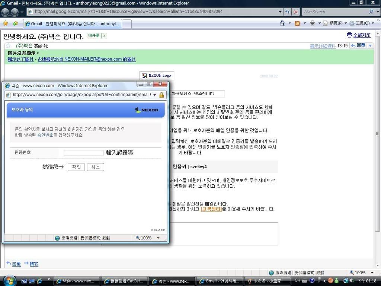Open the Windows Start menu

[10, 280]
